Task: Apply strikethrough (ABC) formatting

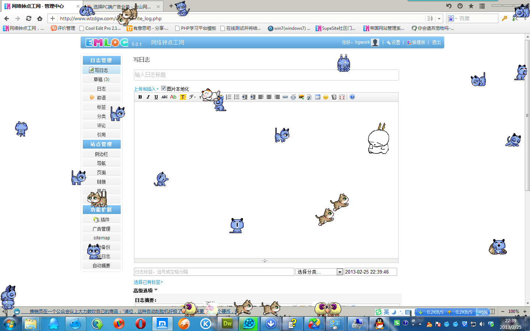Action: pyautogui.click(x=165, y=97)
